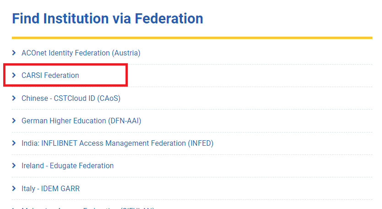The image size is (382, 209).
Task: Select German Higher Education (DFN-AAI) text
Action: 81,121
